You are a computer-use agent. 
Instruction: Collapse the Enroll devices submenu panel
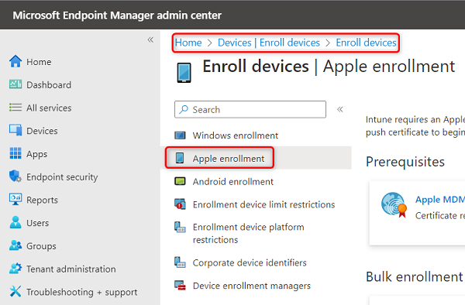tap(340, 109)
